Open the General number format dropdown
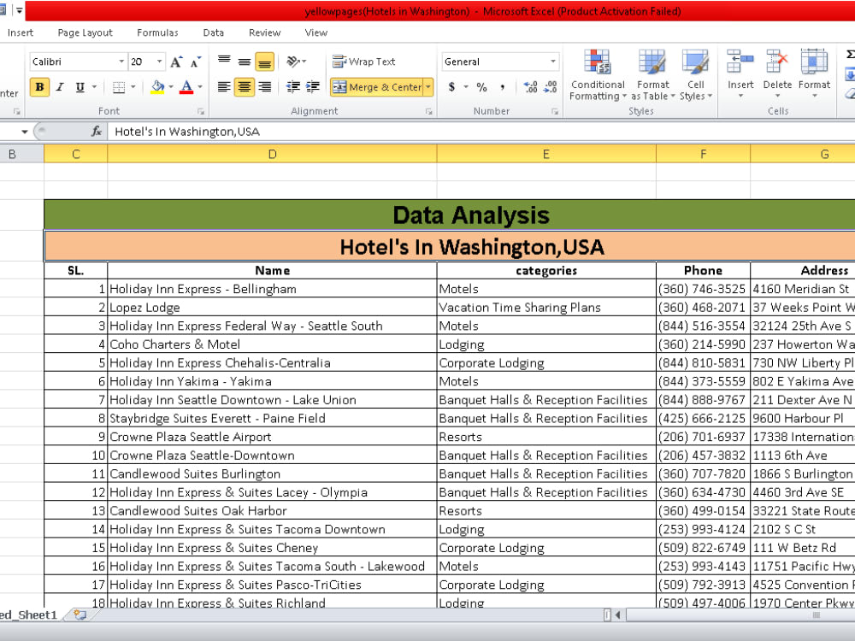Image resolution: width=855 pixels, height=641 pixels. coord(552,62)
